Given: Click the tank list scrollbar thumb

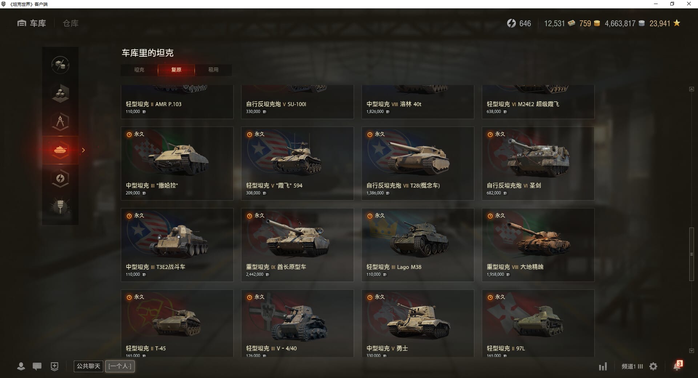Looking at the screenshot, I should point(691,254).
